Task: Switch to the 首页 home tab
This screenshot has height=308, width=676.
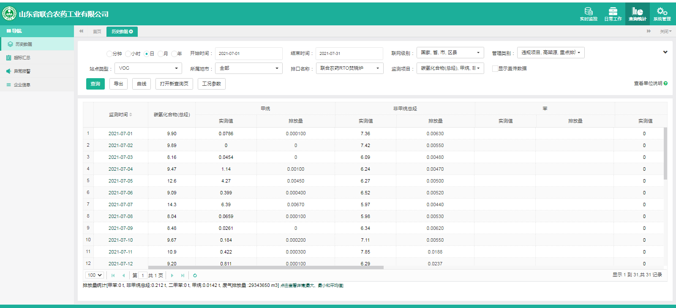Action: click(97, 32)
